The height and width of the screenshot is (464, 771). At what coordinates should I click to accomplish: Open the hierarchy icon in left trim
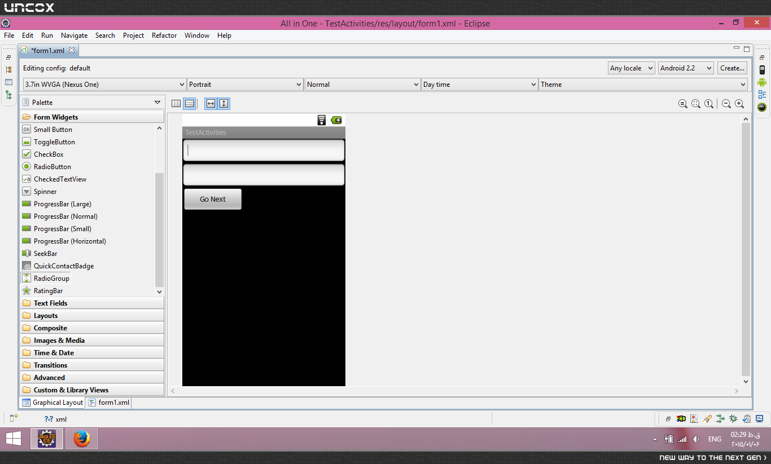point(8,70)
